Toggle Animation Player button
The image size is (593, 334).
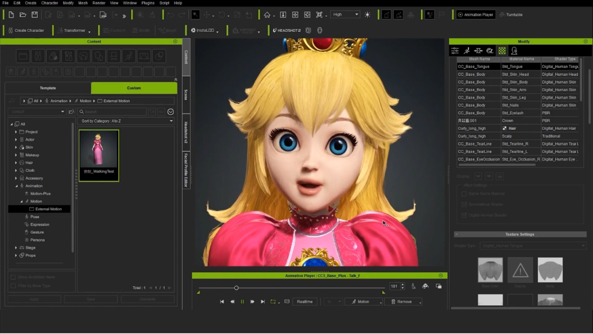click(x=475, y=15)
